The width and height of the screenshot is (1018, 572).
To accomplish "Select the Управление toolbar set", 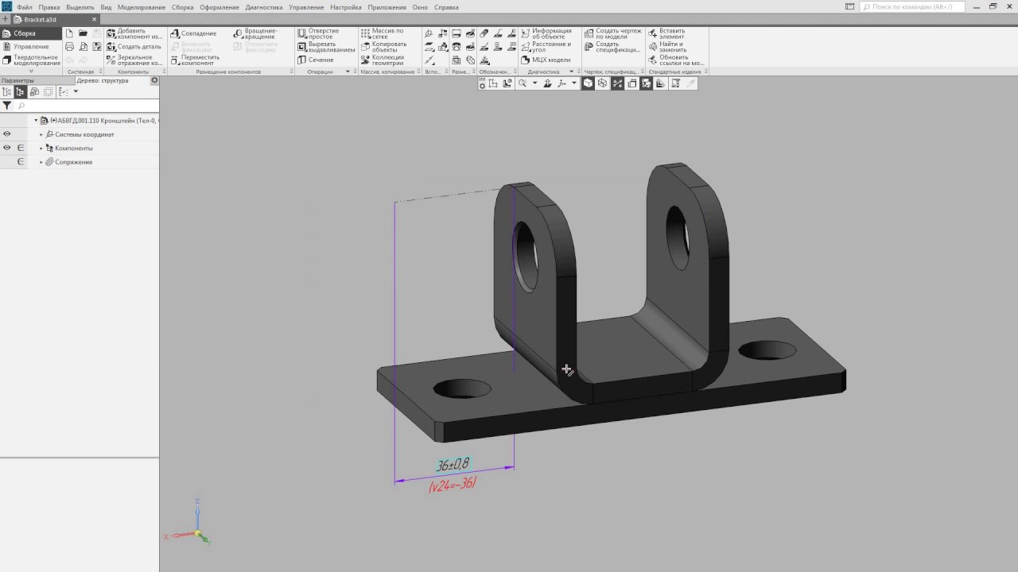I will (31, 47).
